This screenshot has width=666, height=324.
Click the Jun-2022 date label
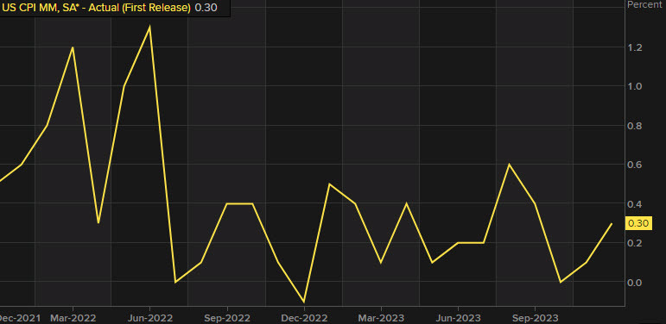point(150,318)
